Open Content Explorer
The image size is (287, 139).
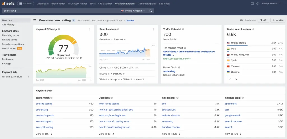click(147, 4)
